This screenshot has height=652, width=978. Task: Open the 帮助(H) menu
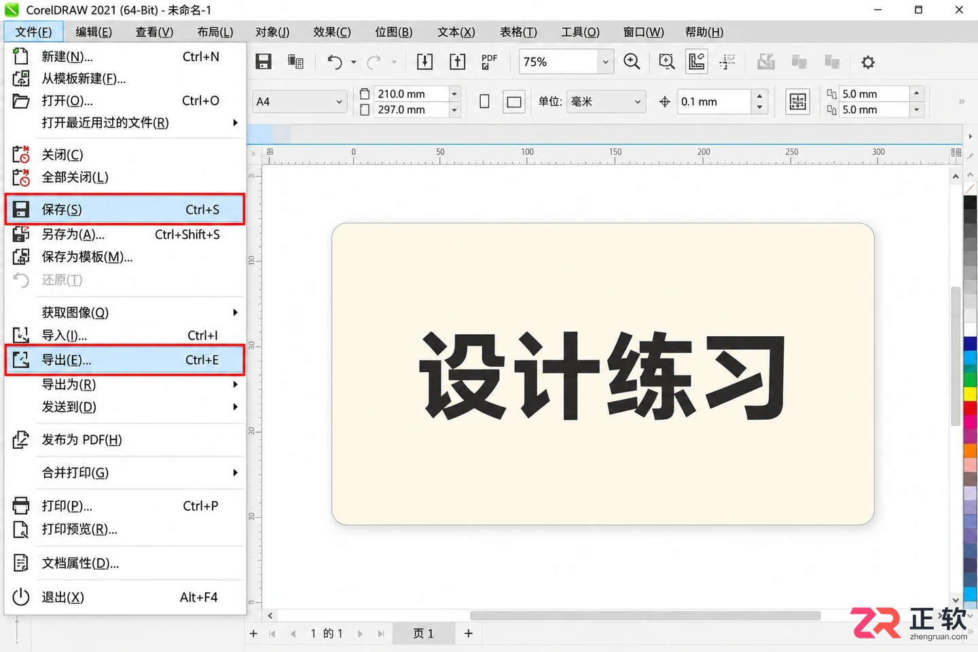[704, 32]
